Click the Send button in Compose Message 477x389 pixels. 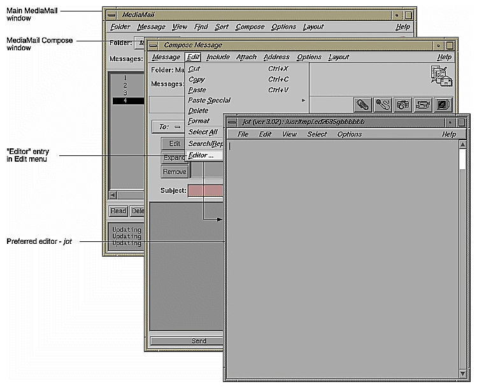[x=187, y=341]
